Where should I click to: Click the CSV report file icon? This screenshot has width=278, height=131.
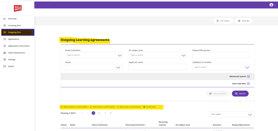pyautogui.click(x=218, y=21)
